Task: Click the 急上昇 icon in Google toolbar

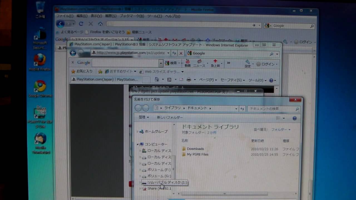Action: (215, 63)
